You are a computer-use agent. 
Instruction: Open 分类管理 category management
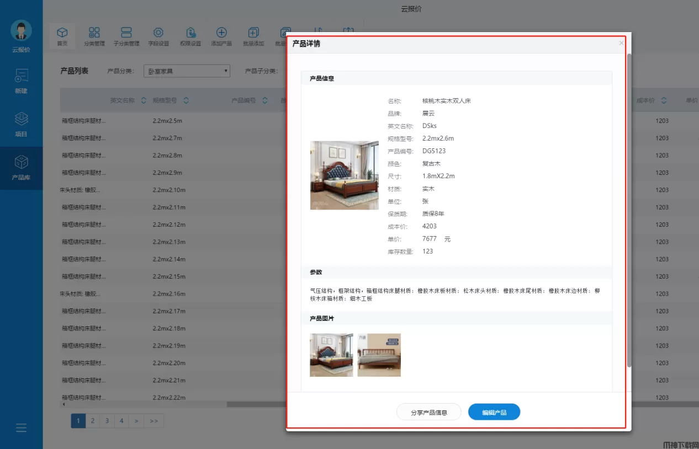94,33
